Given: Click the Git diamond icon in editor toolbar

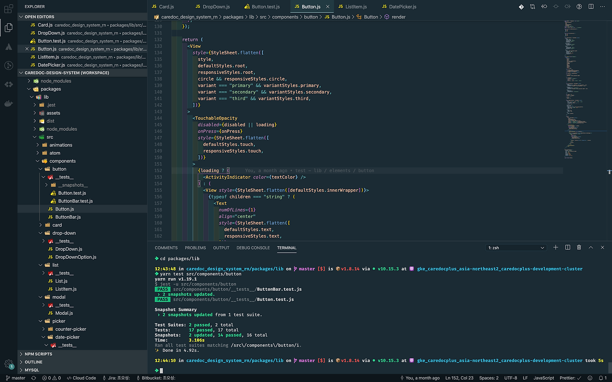Looking at the screenshot, I should [x=521, y=7].
